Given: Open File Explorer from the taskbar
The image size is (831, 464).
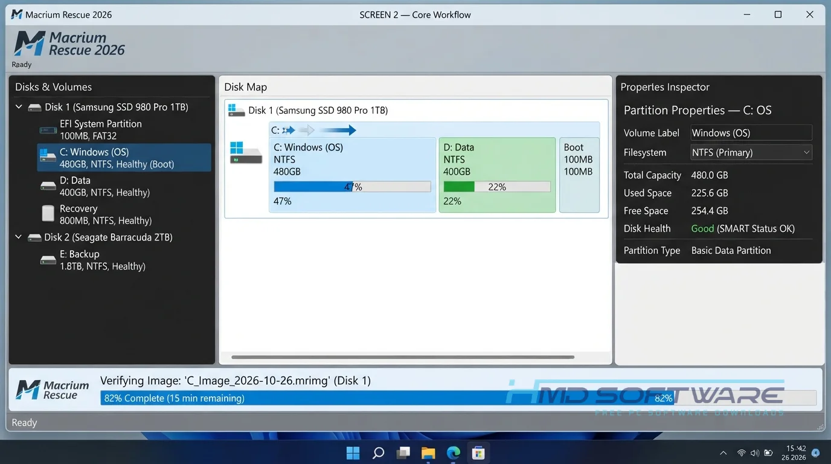Looking at the screenshot, I should click(428, 453).
